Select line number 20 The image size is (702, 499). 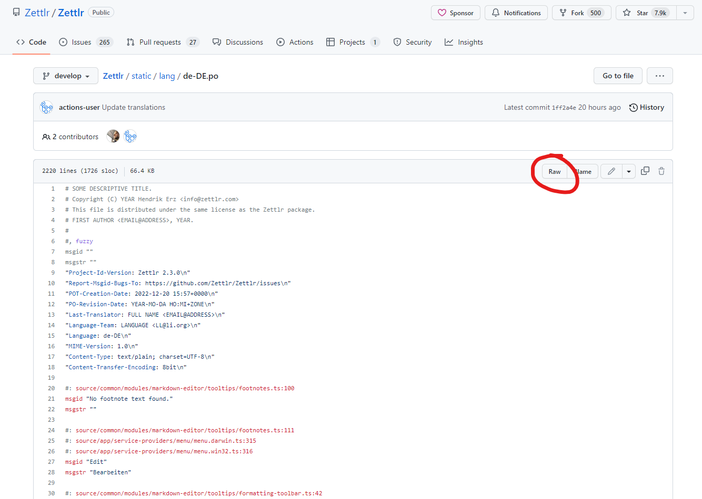click(51, 388)
